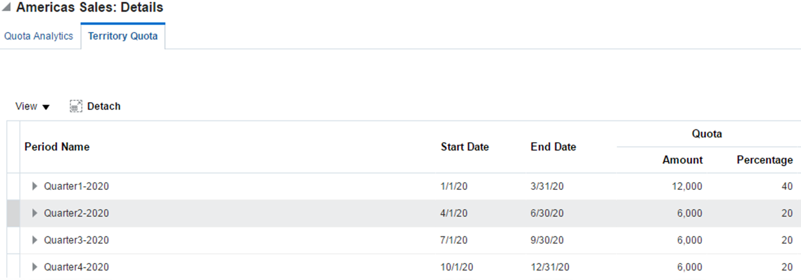
Task: Click the Start Date column header
Action: [x=465, y=147]
